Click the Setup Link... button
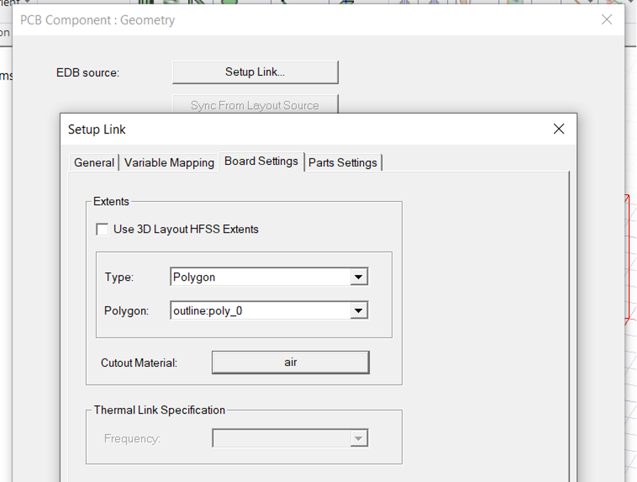Screen dimensions: 637x482 point(255,72)
